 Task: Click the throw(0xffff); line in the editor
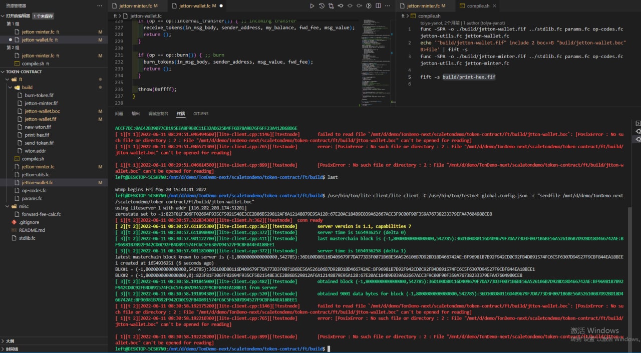[157, 89]
